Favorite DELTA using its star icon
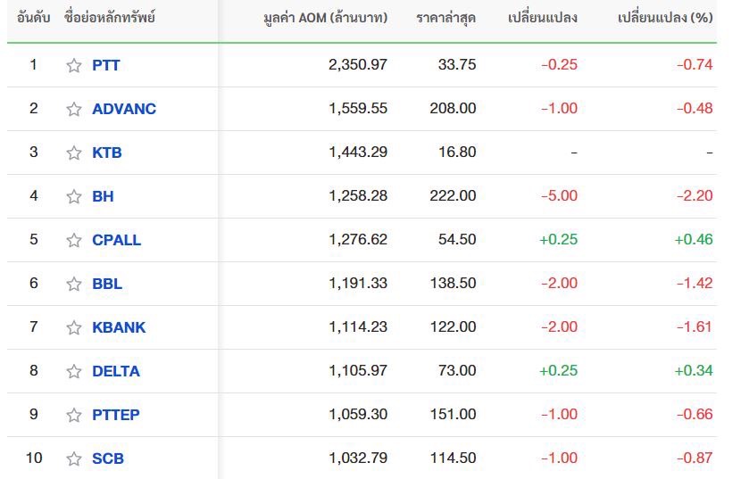The image size is (741, 479). click(x=74, y=371)
